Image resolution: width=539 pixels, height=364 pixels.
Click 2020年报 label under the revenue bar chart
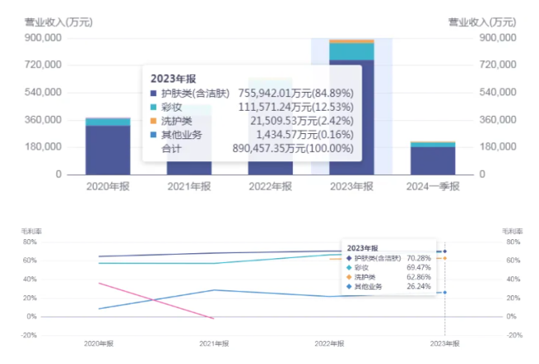[108, 187]
